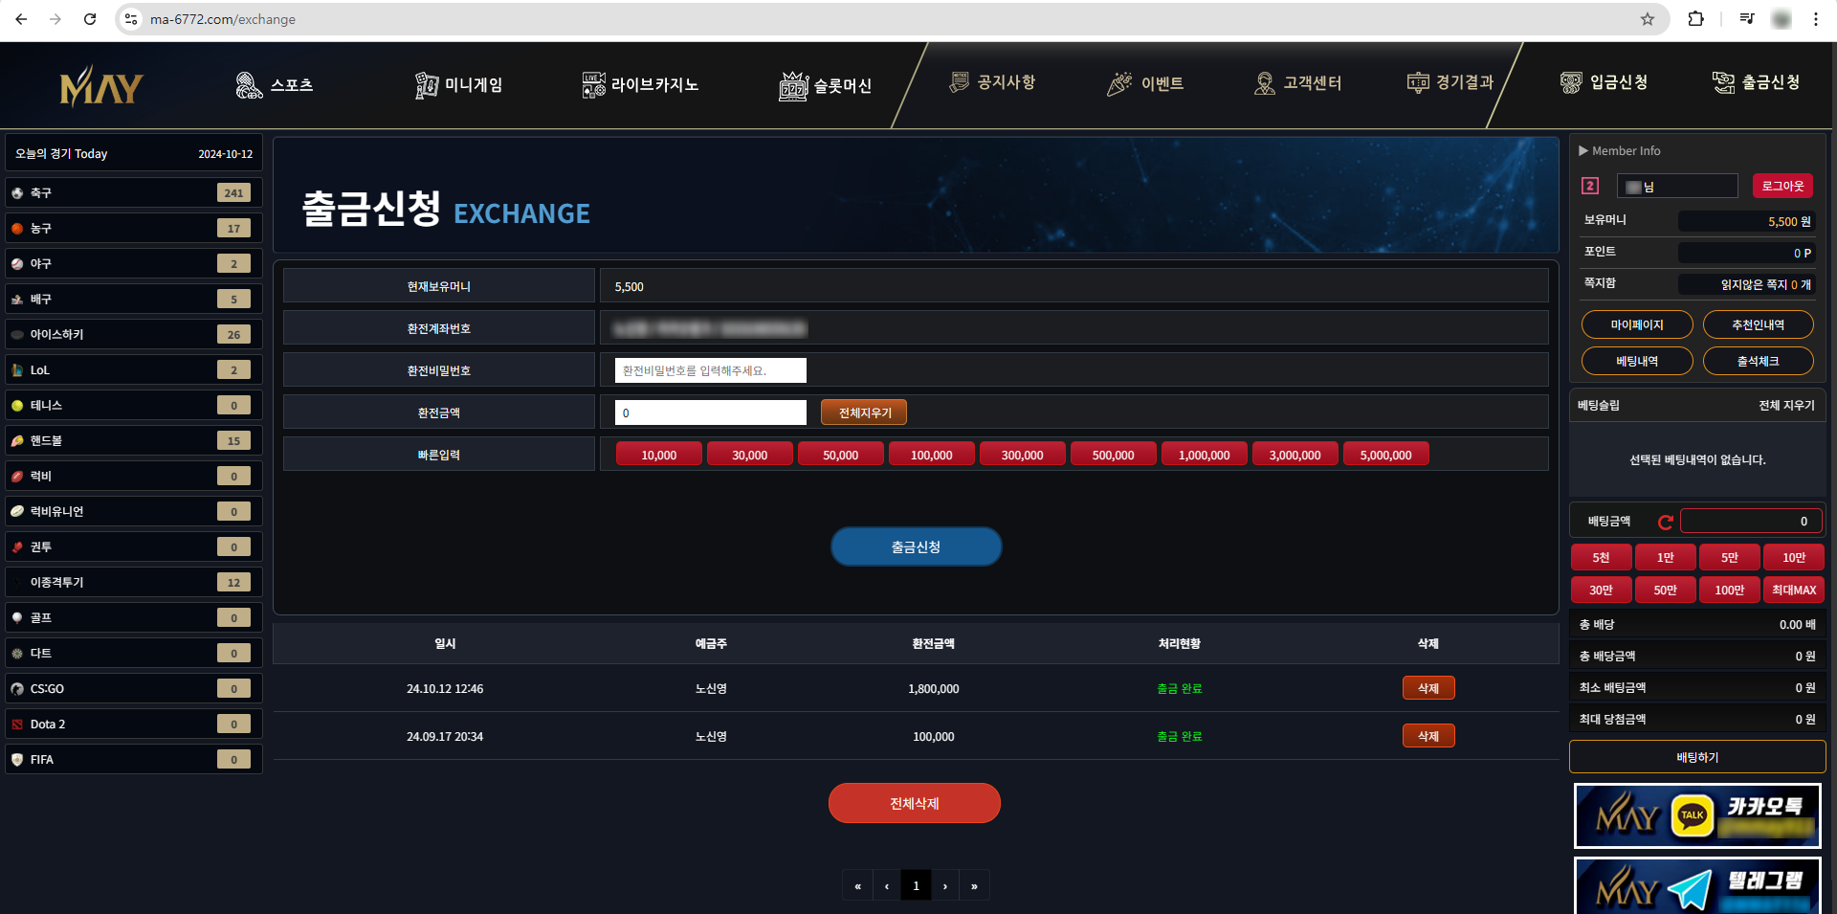The height and width of the screenshot is (914, 1837).
Task: Add 10,000 using quick input button
Action: click(658, 455)
